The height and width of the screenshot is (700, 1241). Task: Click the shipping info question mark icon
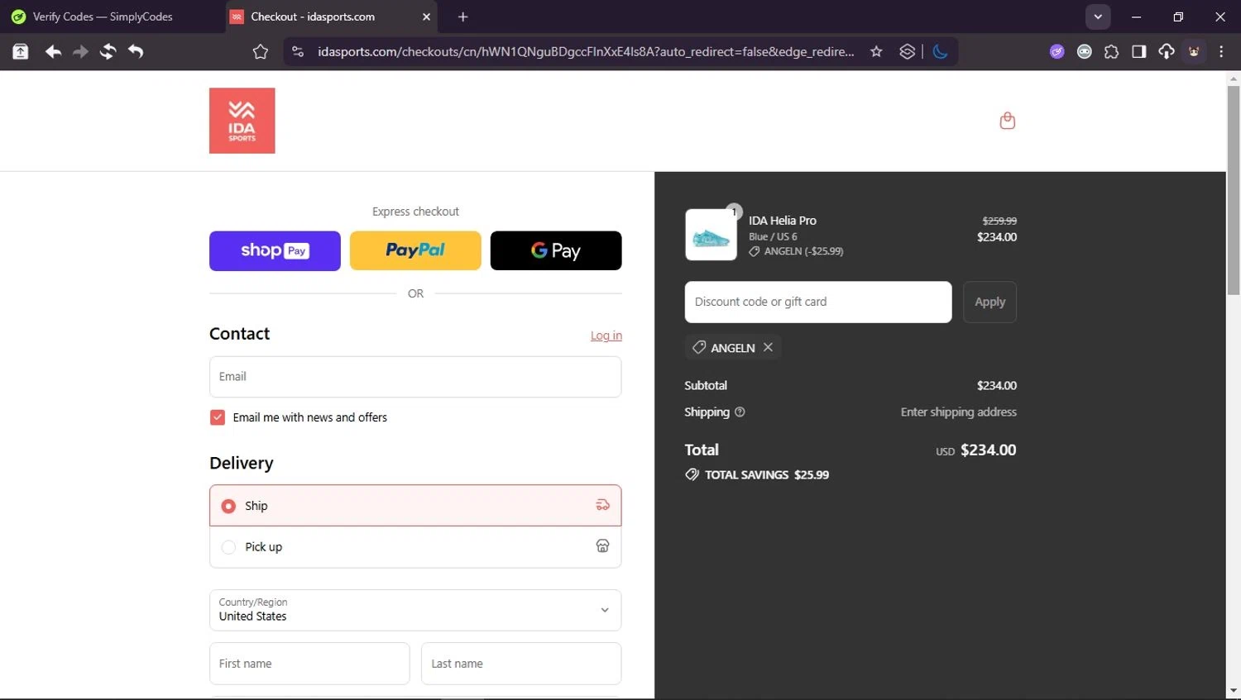click(740, 412)
